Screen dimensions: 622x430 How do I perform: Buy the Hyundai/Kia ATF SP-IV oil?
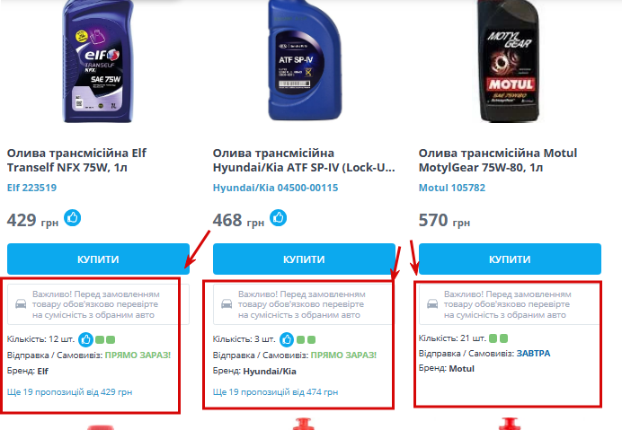[x=304, y=259]
